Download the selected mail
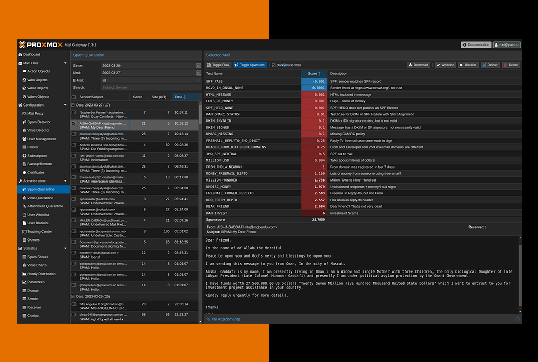Screen dimensions: 538x362 419,65
